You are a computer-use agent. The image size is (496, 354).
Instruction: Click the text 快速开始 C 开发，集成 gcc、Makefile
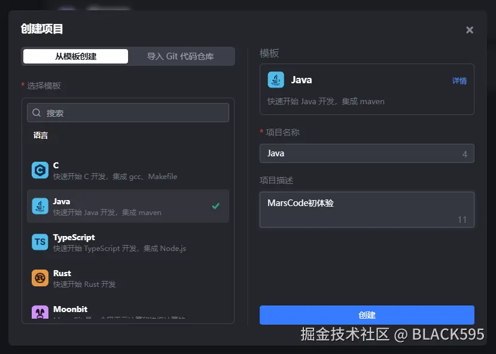pyautogui.click(x=115, y=177)
